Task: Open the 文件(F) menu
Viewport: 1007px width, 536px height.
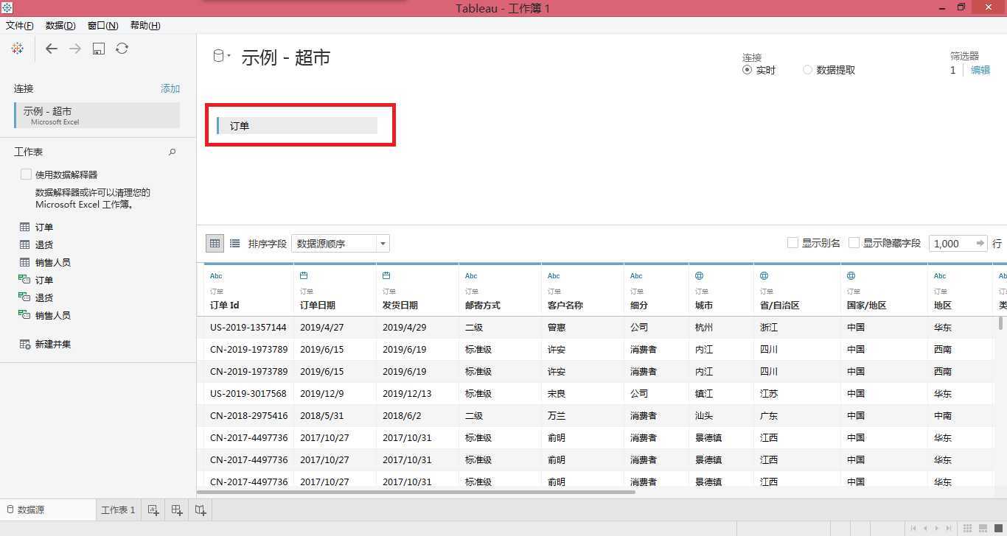Action: (x=20, y=25)
